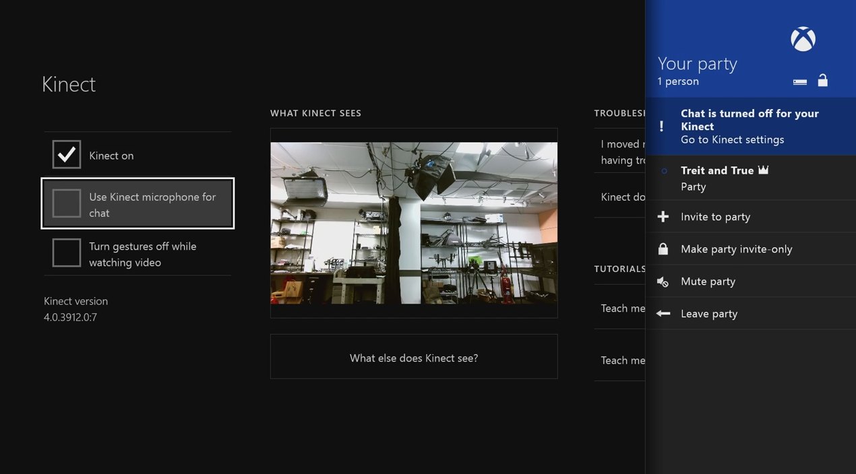856x474 pixels.
Task: Click the plus icon beside Invite to party
Action: point(663,217)
